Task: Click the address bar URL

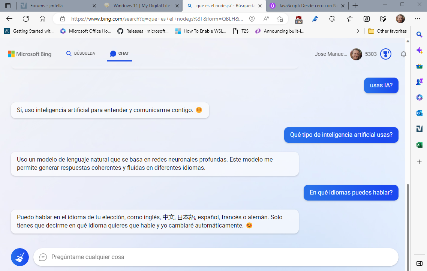Action: (x=157, y=19)
